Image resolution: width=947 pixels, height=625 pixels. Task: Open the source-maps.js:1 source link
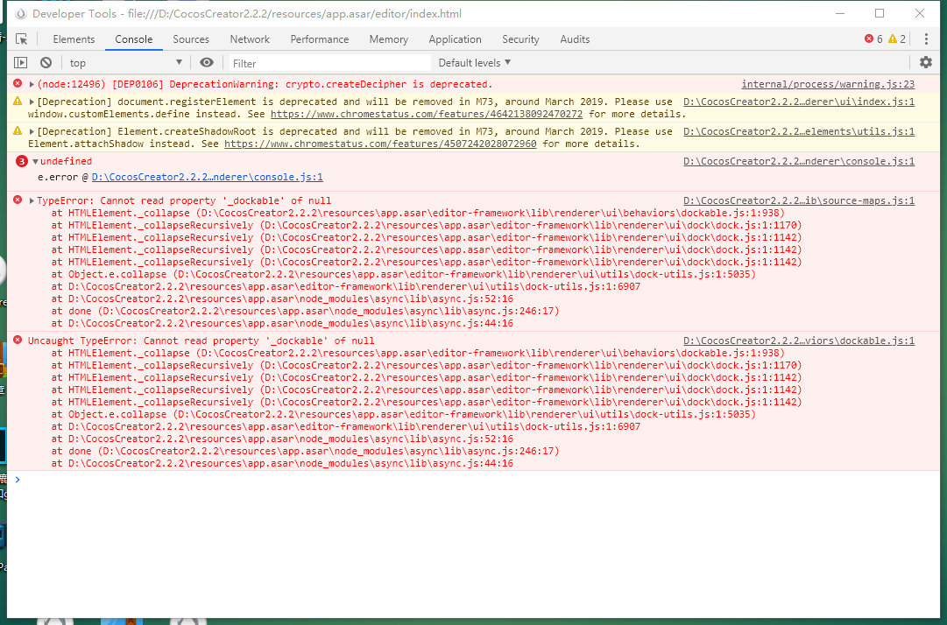(x=799, y=201)
